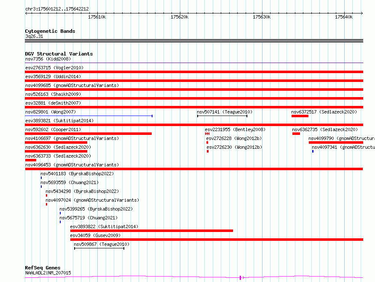Select nsv4099790 red bar feature
This screenshot has width=375, height=282.
click(336, 142)
